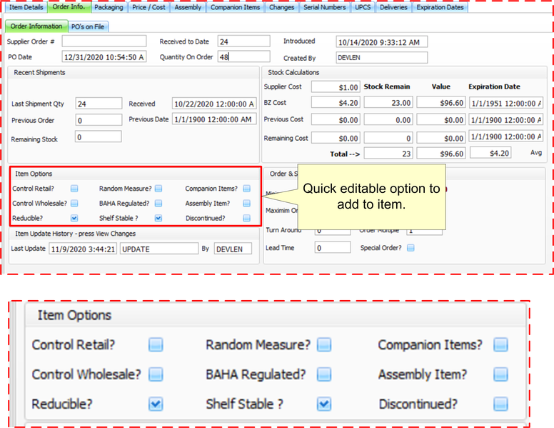Viewport: 554px width, 428px height.
Task: Click the Previous Date field
Action: pos(214,119)
